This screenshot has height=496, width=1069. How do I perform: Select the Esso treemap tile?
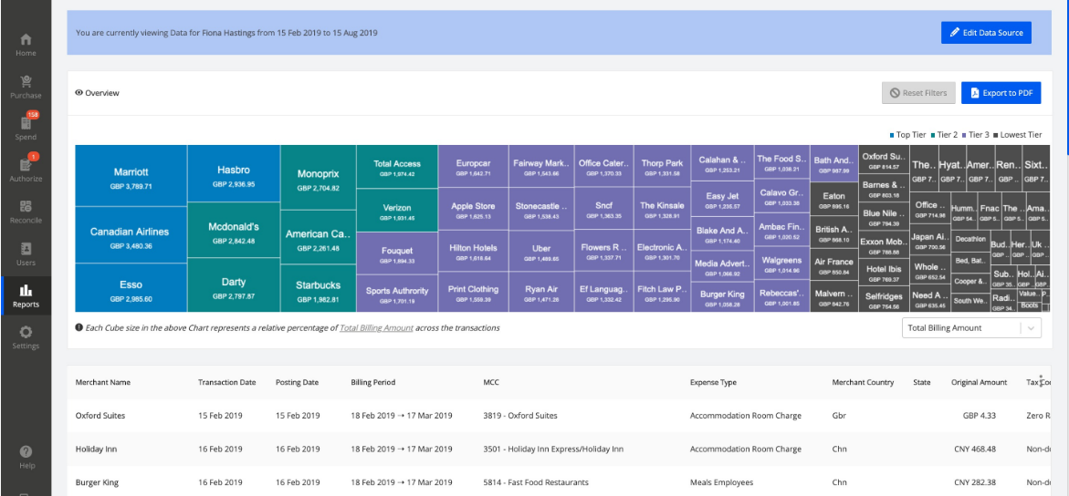(131, 287)
